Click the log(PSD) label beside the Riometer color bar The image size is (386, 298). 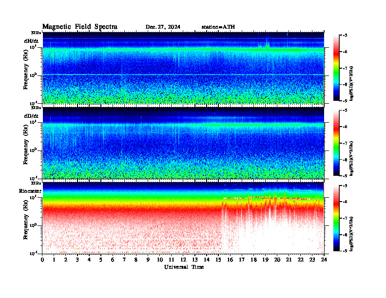[x=352, y=234]
